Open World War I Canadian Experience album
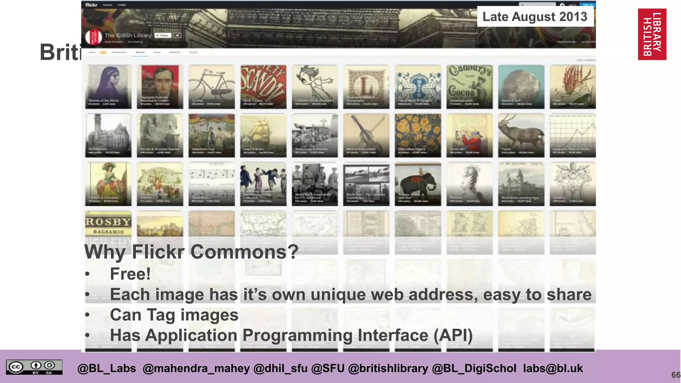This screenshot has width=681, height=383. tap(366, 184)
